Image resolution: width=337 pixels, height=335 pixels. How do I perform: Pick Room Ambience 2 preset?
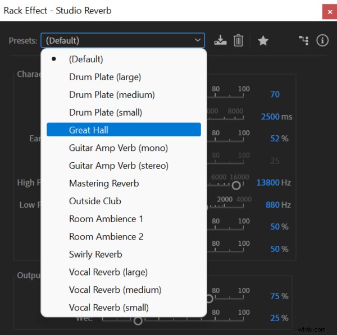point(124,237)
